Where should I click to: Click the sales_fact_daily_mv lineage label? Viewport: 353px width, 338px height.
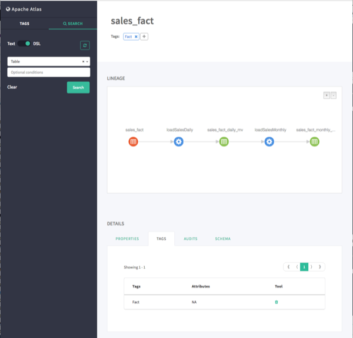225,130
